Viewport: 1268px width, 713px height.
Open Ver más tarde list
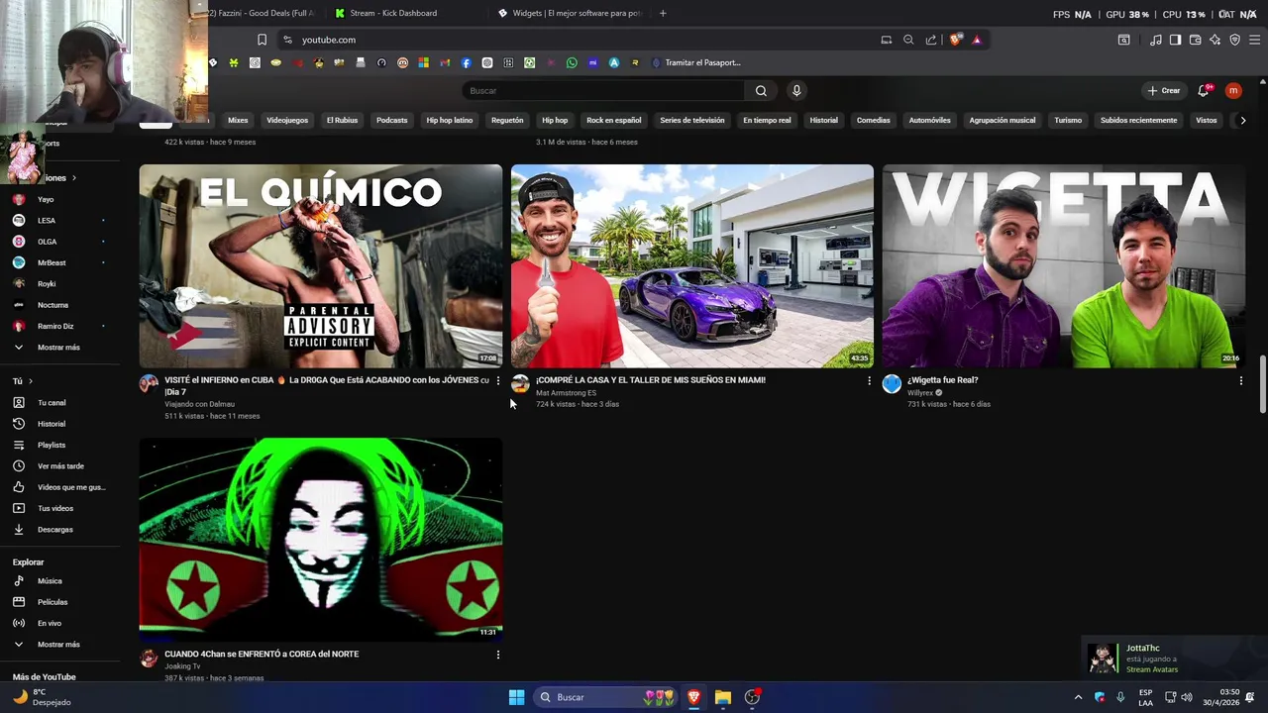(x=60, y=466)
